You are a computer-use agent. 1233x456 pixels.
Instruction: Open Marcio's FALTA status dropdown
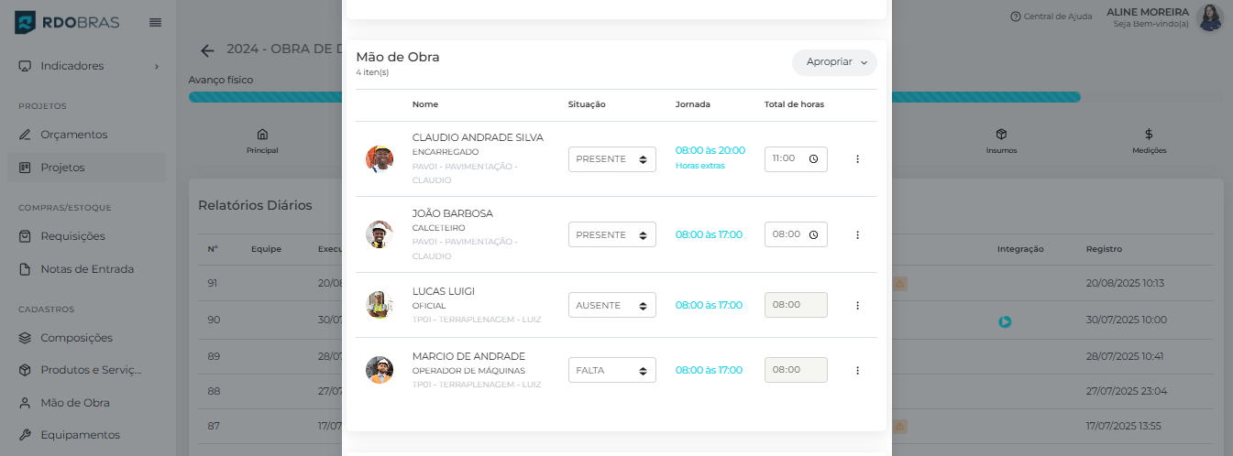click(611, 371)
